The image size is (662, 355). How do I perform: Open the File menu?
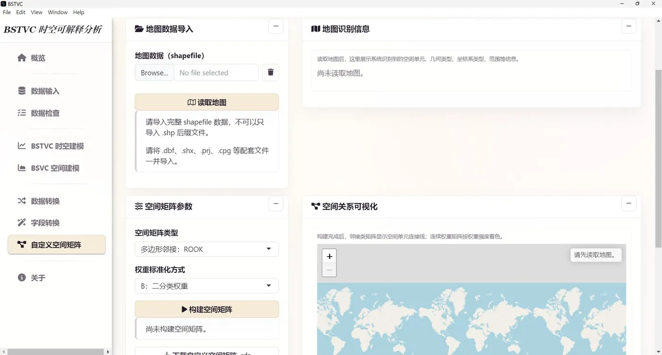click(x=7, y=12)
